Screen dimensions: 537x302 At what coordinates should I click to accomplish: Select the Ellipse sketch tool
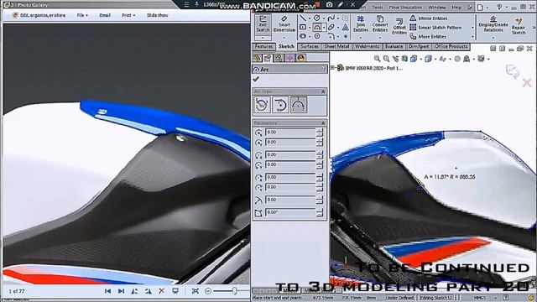(331, 27)
